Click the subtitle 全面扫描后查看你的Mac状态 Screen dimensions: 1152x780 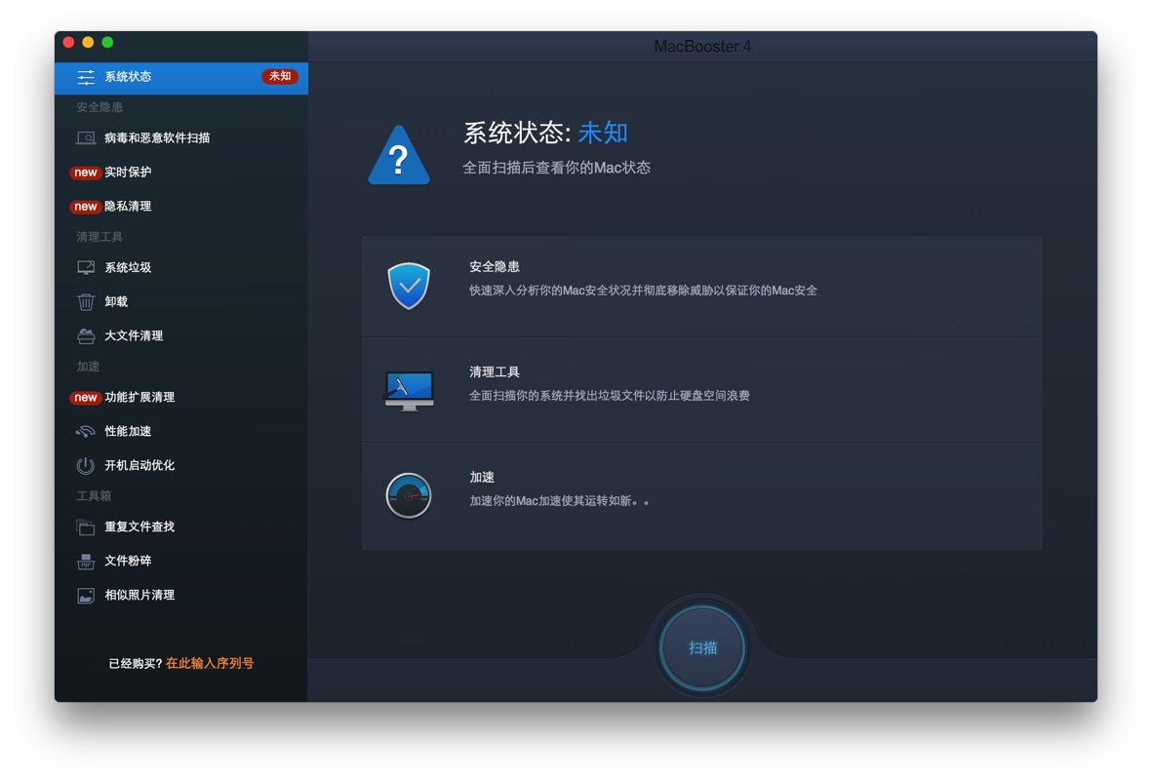click(x=556, y=169)
